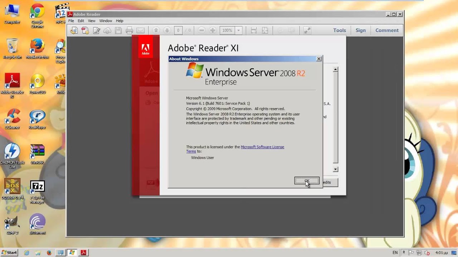Click the page number input field

(x=178, y=30)
